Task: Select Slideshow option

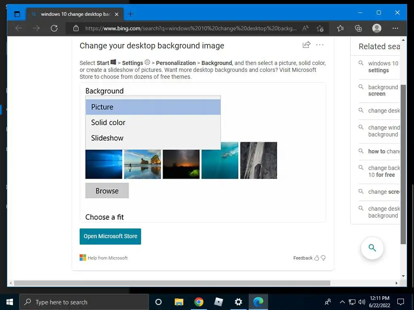Action: pos(153,138)
